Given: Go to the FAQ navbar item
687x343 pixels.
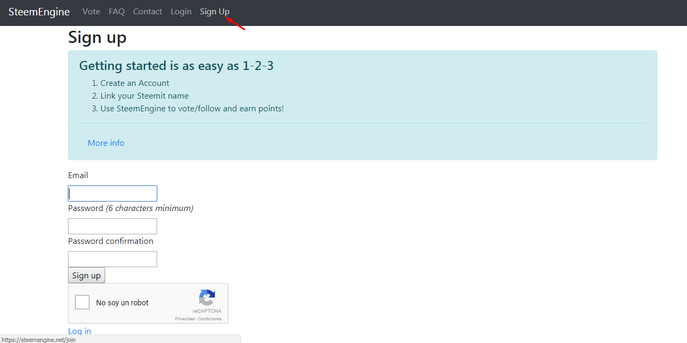Looking at the screenshot, I should pyautogui.click(x=117, y=12).
